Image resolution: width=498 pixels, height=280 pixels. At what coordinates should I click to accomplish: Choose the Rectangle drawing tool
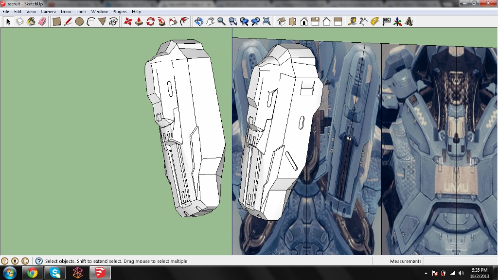(x=56, y=21)
